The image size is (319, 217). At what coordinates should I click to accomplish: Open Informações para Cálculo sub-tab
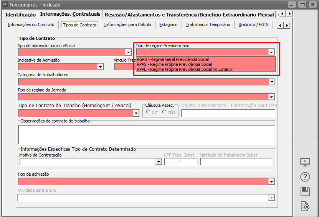pyautogui.click(x=127, y=24)
